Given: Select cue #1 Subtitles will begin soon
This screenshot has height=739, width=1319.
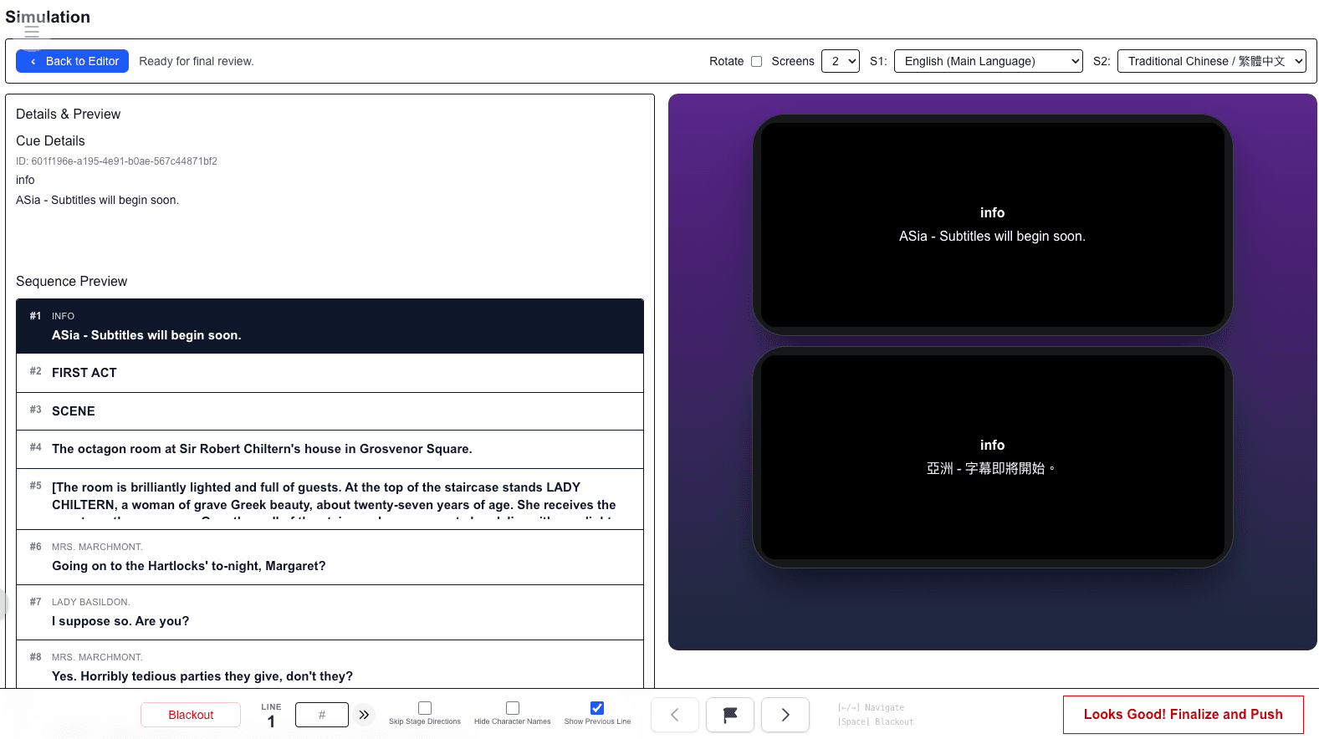Looking at the screenshot, I should pos(330,326).
